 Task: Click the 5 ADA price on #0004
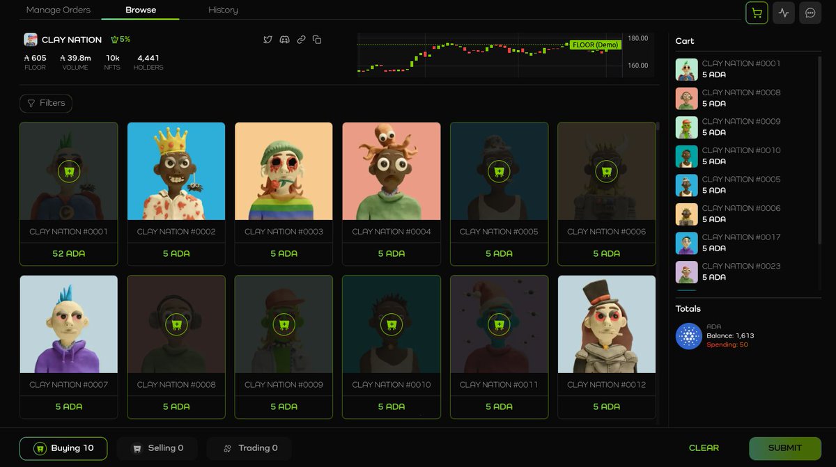click(392, 254)
